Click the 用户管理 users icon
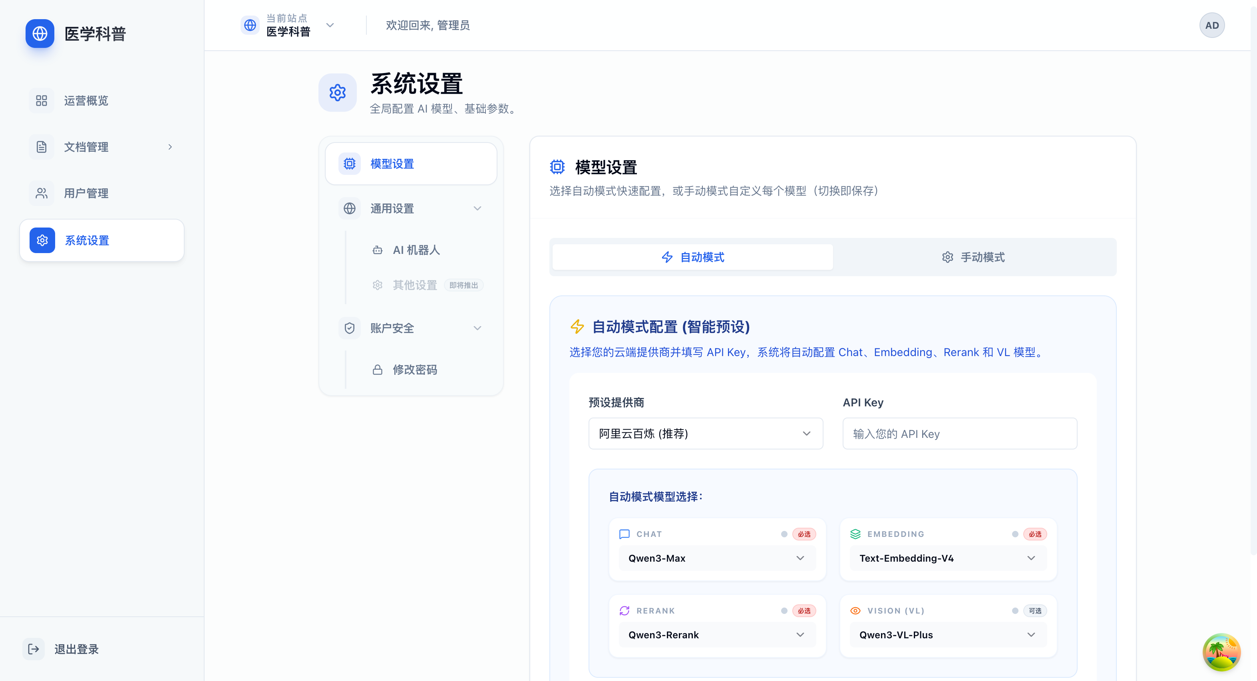The height and width of the screenshot is (681, 1257). tap(41, 193)
